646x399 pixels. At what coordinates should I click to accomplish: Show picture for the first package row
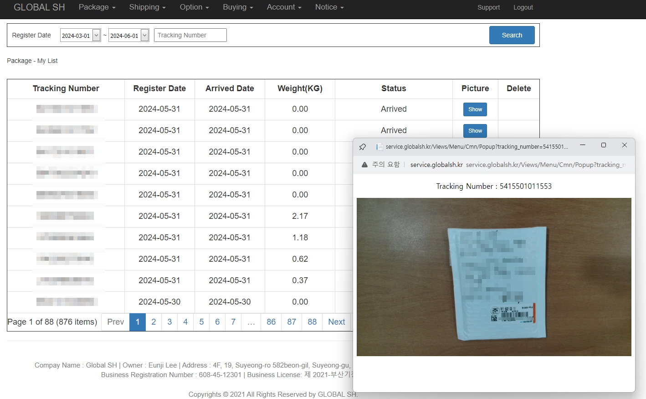coord(475,109)
